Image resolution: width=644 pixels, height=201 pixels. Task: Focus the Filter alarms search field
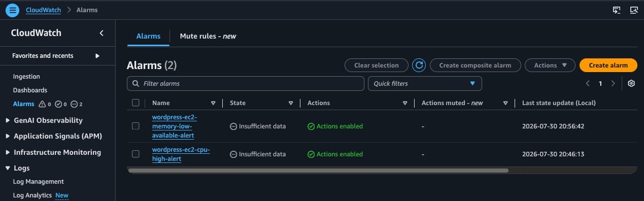click(246, 83)
